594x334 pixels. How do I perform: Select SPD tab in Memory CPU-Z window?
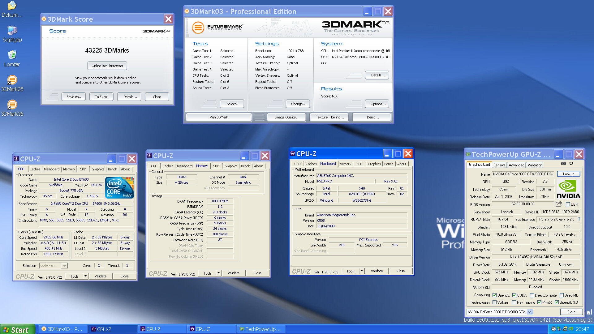tap(216, 166)
